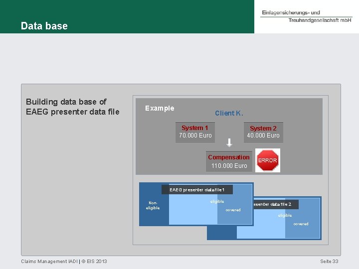Click the Einlagensicherungs- und Treuhandgesellschaft mbH logo
The height and width of the screenshot is (269, 359).
[x=306, y=16]
